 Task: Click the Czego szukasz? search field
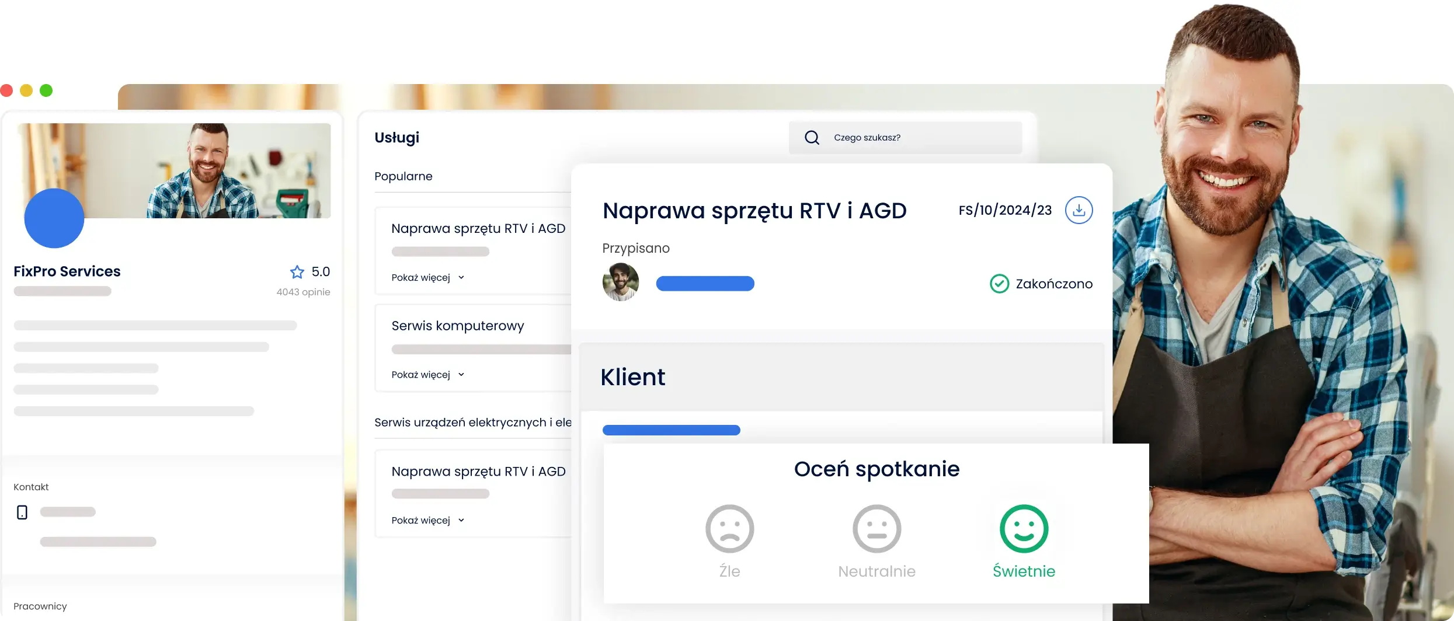(905, 138)
